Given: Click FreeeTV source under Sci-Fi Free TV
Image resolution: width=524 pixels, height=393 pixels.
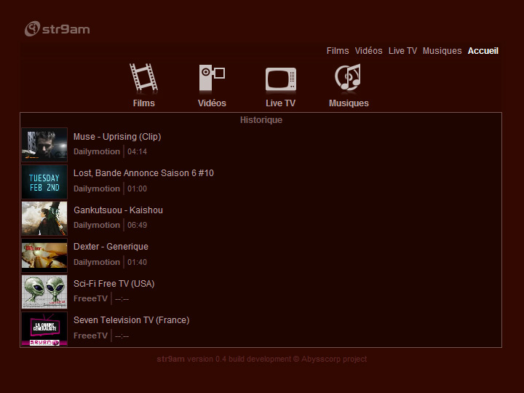Looking at the screenshot, I should coord(90,299).
